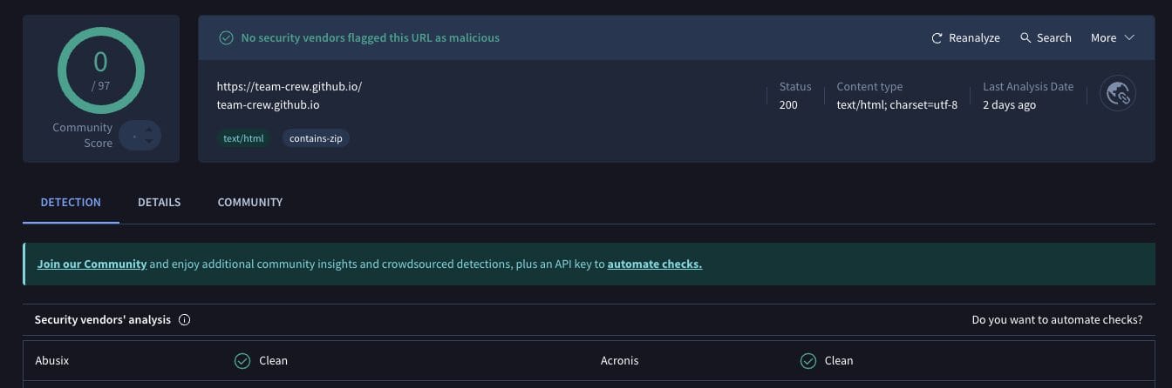Click "Do you want to automate checks?"
Screen dimensions: 1172x388
click(1057, 320)
